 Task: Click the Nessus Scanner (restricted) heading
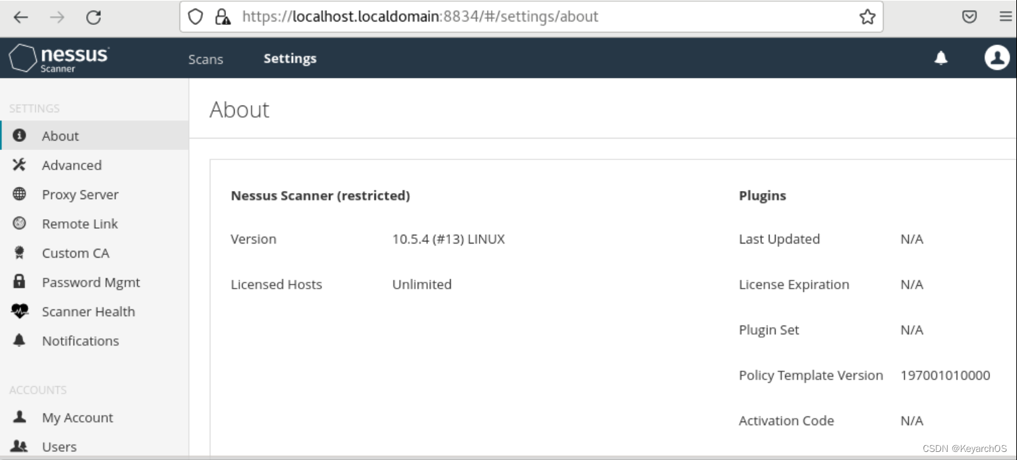[320, 196]
